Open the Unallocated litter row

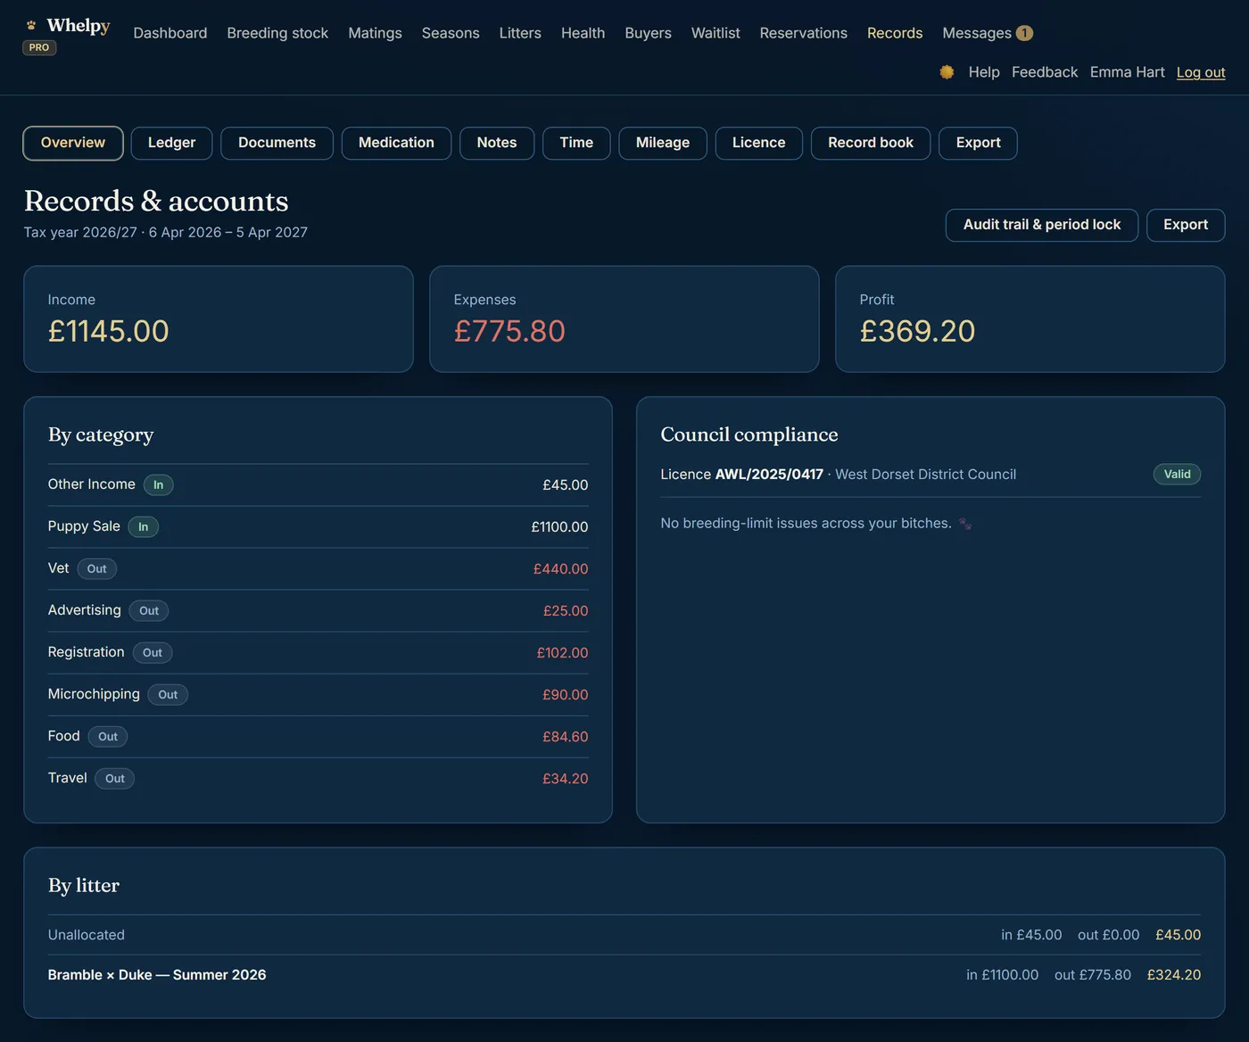(x=624, y=935)
